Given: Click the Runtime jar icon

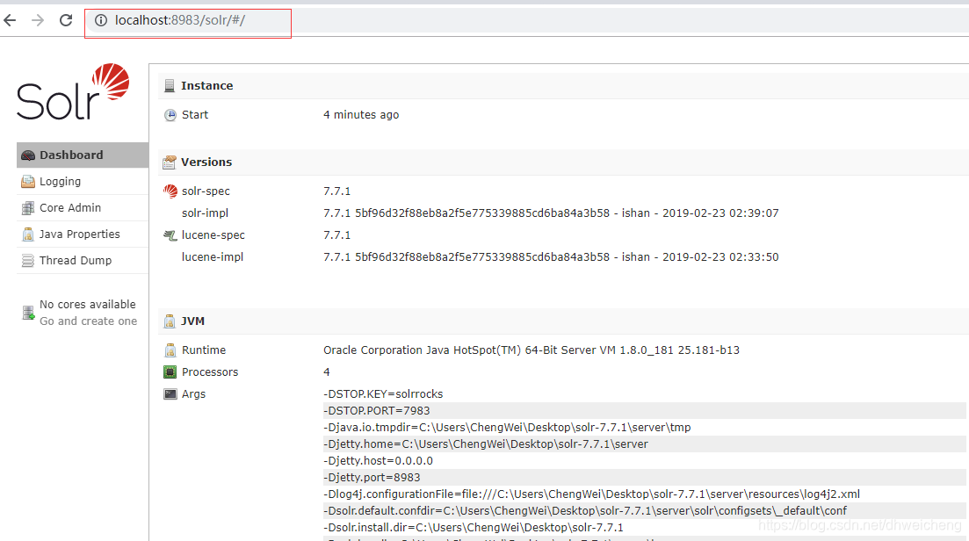Looking at the screenshot, I should 170,350.
